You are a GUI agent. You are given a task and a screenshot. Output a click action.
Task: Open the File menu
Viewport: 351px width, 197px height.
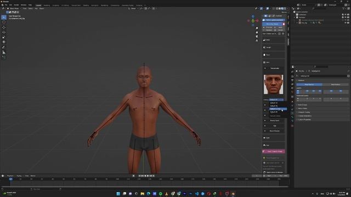click(6, 5)
